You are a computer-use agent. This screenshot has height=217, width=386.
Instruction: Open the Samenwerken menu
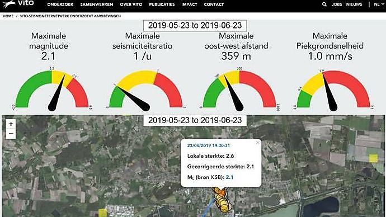pyautogui.click(x=97, y=4)
